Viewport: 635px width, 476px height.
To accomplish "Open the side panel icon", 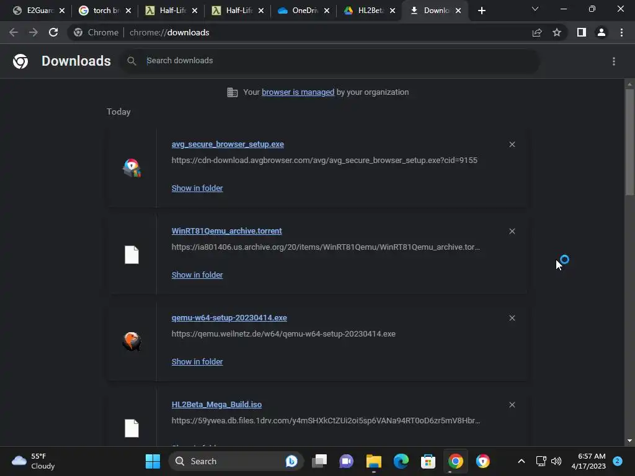I will pos(582,32).
